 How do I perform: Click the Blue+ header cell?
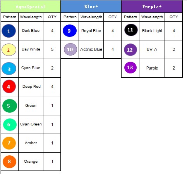click(91, 7)
